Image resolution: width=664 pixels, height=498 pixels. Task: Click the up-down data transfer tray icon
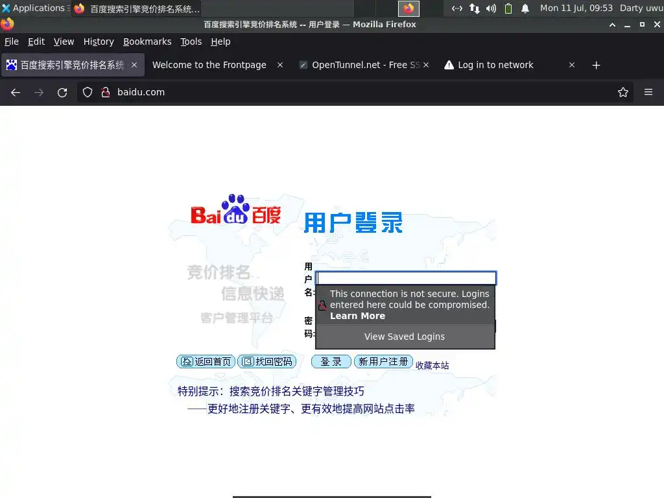(x=474, y=8)
